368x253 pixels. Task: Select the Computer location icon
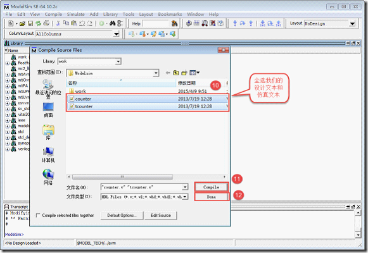[48, 154]
